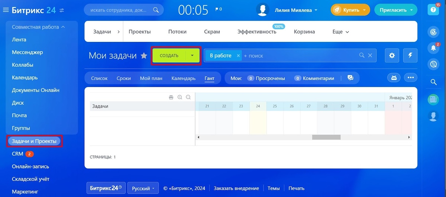Image resolution: width=446 pixels, height=197 pixels.
Task: Open the Эффективность tab
Action: click(x=257, y=32)
